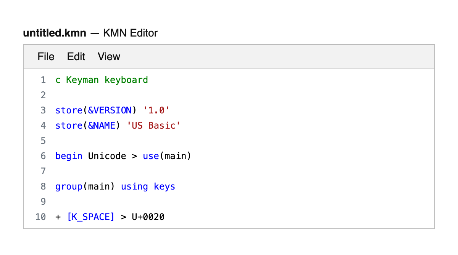Viewport: 458px width, 255px height.
Task: Click the 'US Basic' name string
Action: [x=153, y=126]
